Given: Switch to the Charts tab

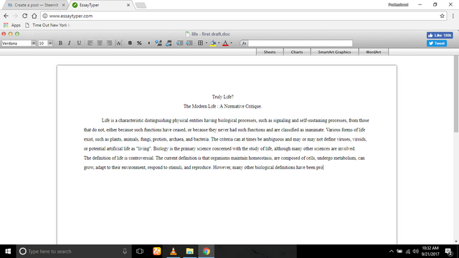Looking at the screenshot, I should (297, 52).
